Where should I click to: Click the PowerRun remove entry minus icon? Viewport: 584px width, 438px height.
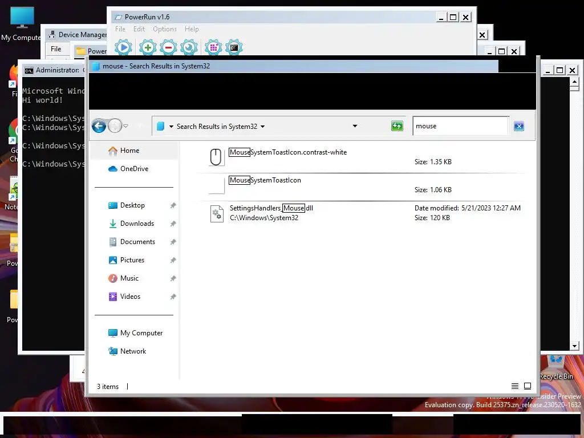click(x=168, y=48)
